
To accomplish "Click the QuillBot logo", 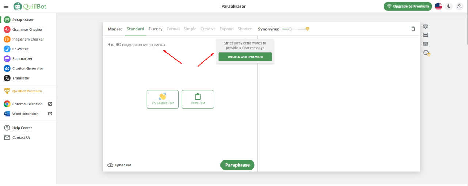I will [x=30, y=6].
